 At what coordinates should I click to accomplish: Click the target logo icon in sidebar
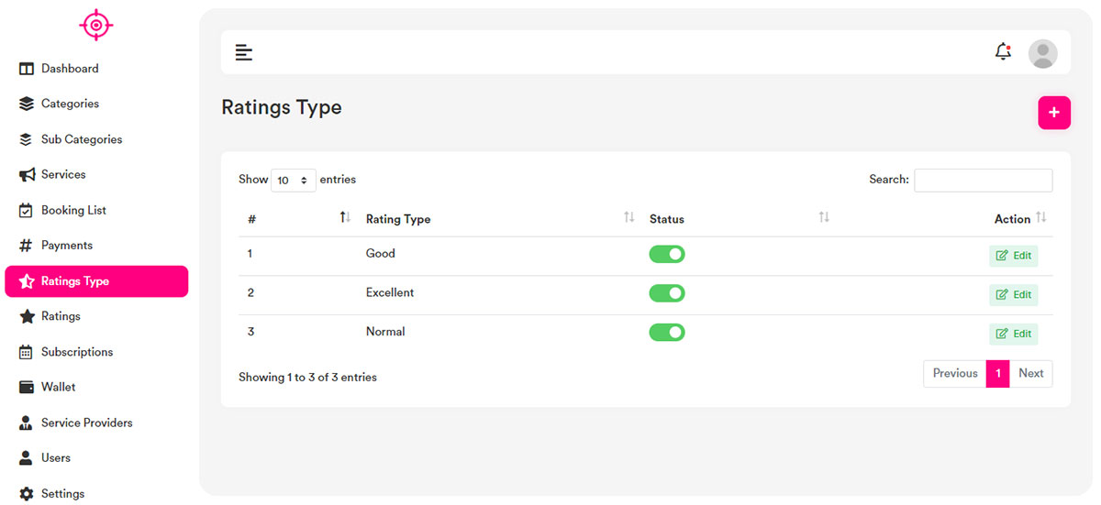pos(96,25)
